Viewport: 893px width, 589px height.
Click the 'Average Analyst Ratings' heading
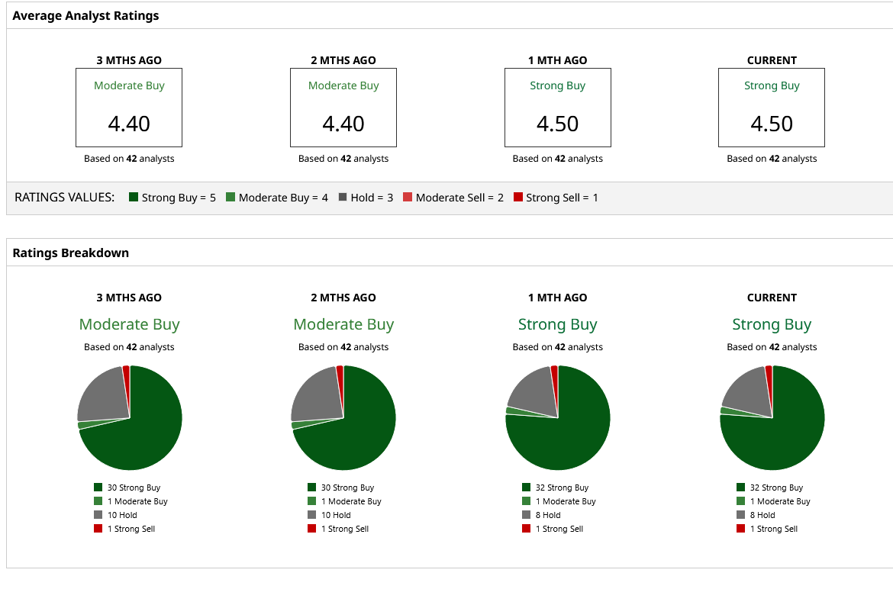[85, 16]
